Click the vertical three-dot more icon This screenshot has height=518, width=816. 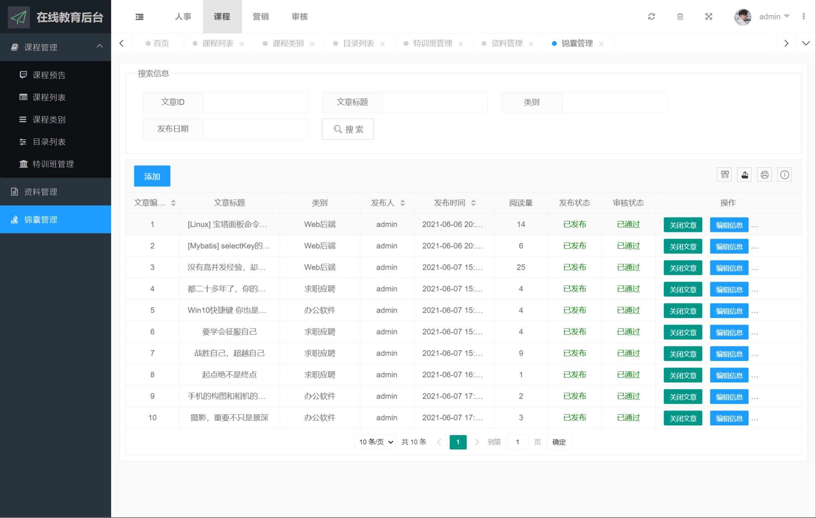(803, 17)
